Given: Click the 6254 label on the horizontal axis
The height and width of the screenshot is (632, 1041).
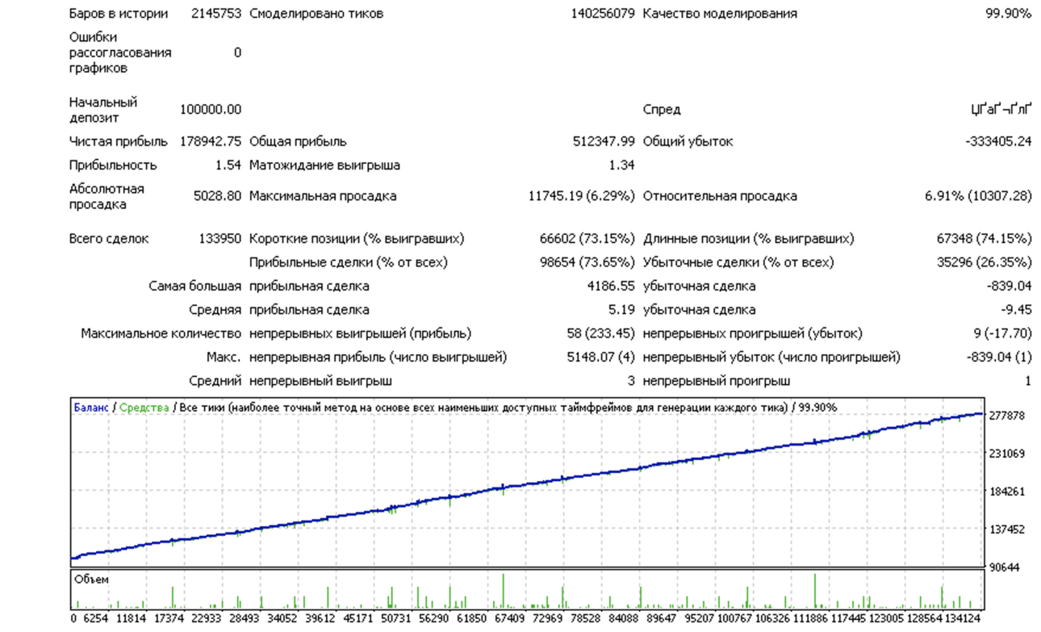Looking at the screenshot, I should [95, 619].
